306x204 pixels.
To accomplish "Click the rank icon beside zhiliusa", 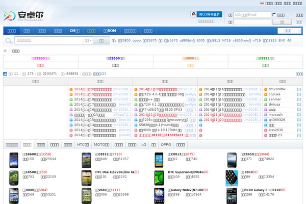I will (x=266, y=105).
